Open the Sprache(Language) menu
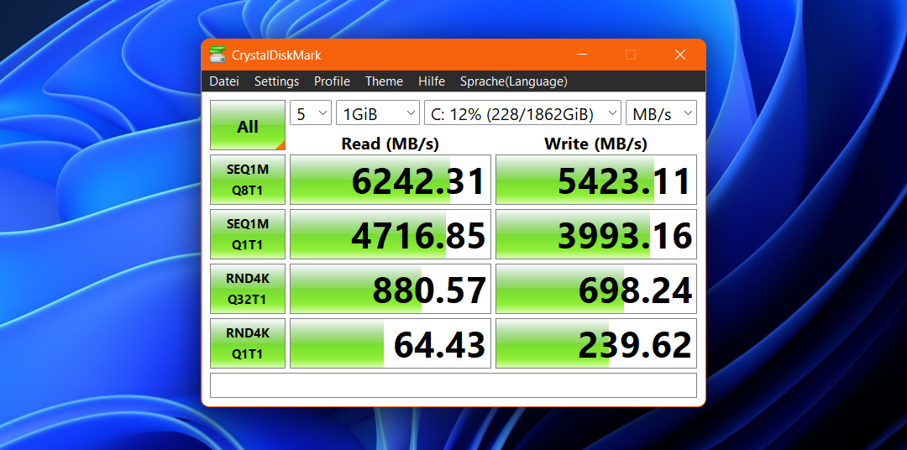 pos(514,81)
